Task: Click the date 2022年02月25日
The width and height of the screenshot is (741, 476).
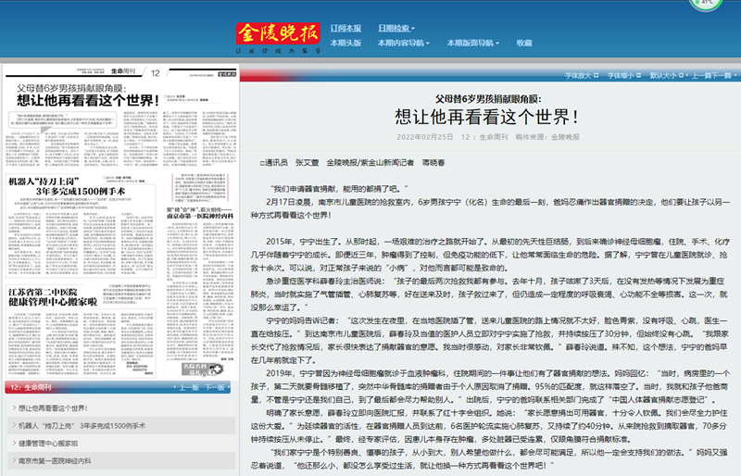Action: pyautogui.click(x=424, y=137)
